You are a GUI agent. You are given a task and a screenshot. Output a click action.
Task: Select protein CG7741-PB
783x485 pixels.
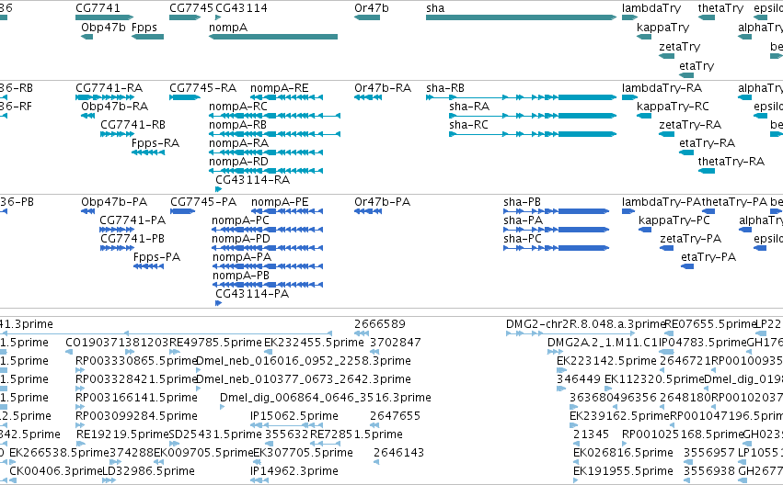coord(132,239)
